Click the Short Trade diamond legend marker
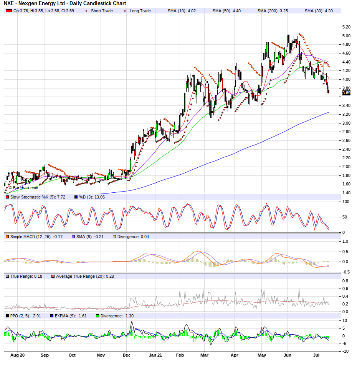 point(86,11)
